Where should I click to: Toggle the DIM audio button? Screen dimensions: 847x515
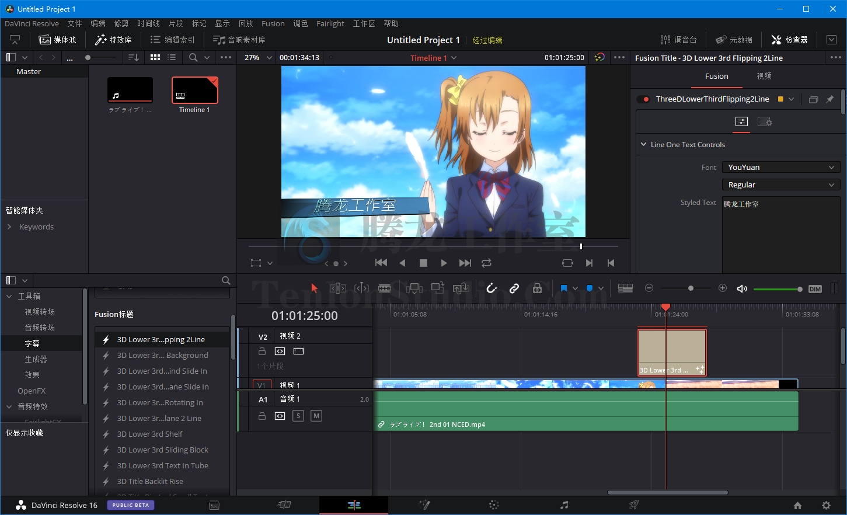[815, 289]
